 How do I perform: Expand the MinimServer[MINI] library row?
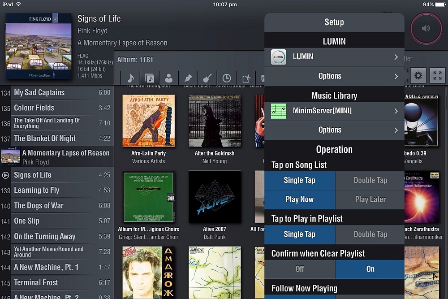pyautogui.click(x=334, y=111)
